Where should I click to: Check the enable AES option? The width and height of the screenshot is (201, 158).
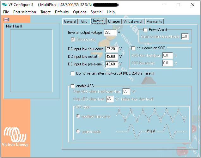pos(73,86)
